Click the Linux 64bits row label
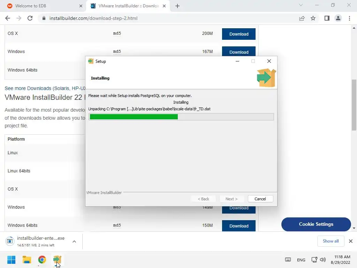 (x=19, y=171)
